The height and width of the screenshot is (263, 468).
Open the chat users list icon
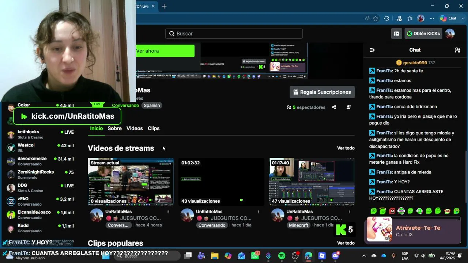(x=457, y=50)
